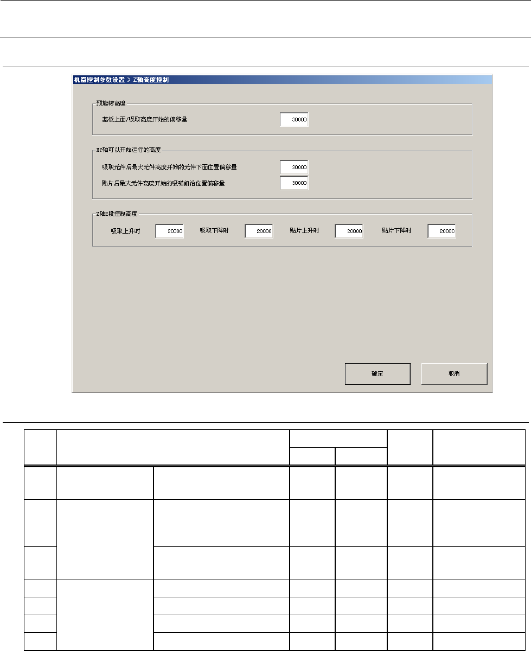Focus the 贴片后最大元件高度 offset input field
This screenshot has height=651, width=531.
tap(294, 183)
